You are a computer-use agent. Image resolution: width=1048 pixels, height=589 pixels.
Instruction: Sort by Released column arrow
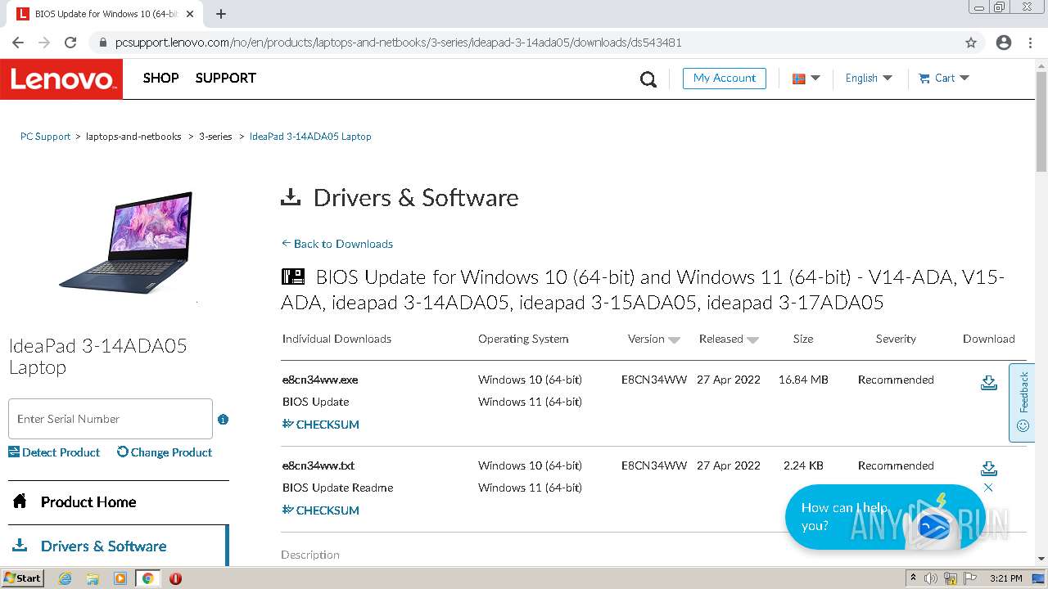pyautogui.click(x=752, y=339)
